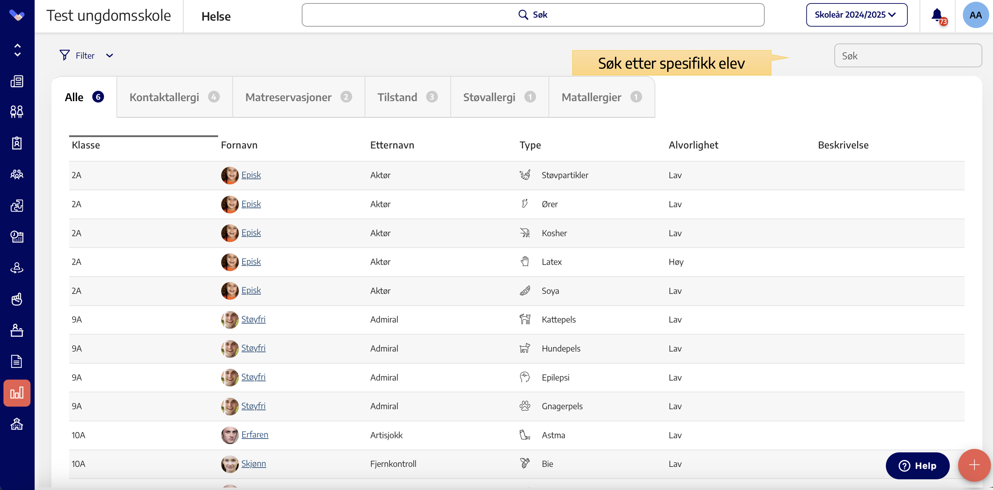Switch to the Støvallergi tab
993x490 pixels.
pos(499,97)
